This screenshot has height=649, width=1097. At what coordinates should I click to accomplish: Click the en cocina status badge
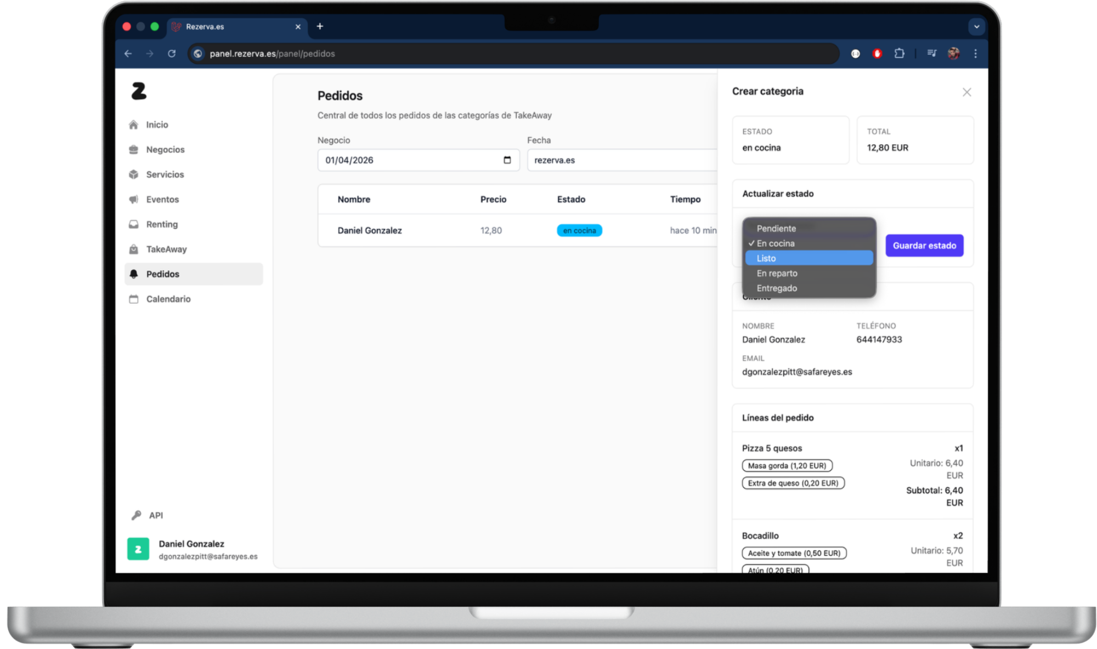[579, 230]
